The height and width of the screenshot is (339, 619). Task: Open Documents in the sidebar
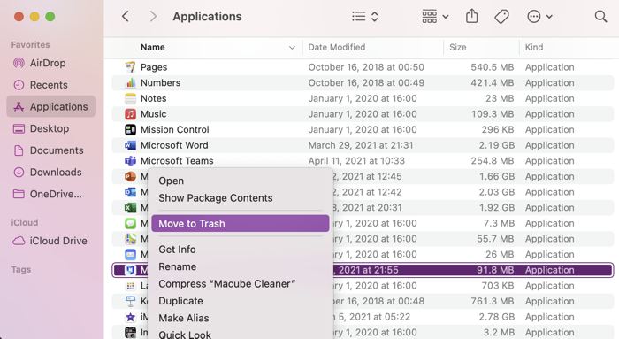click(51, 150)
